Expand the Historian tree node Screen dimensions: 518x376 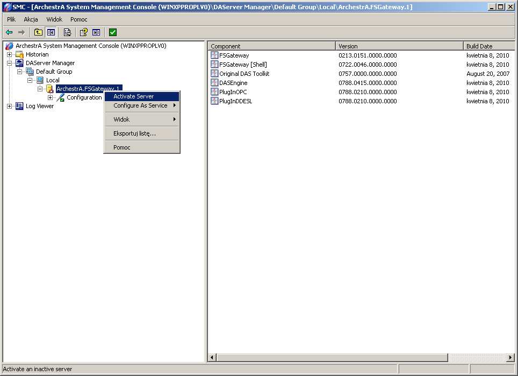9,54
